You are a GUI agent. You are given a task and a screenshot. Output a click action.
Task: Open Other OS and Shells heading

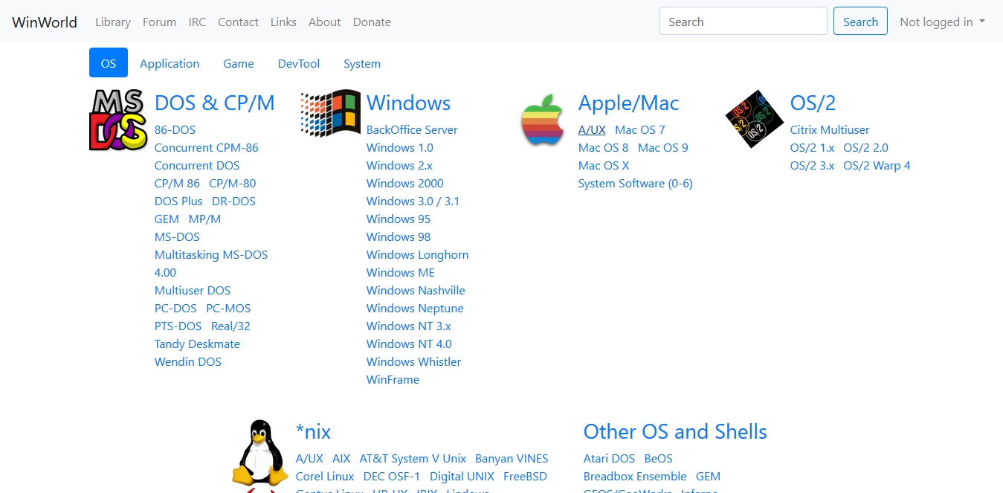[675, 431]
